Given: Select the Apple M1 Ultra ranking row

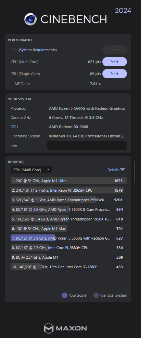Looking at the screenshot, I should (69, 181).
